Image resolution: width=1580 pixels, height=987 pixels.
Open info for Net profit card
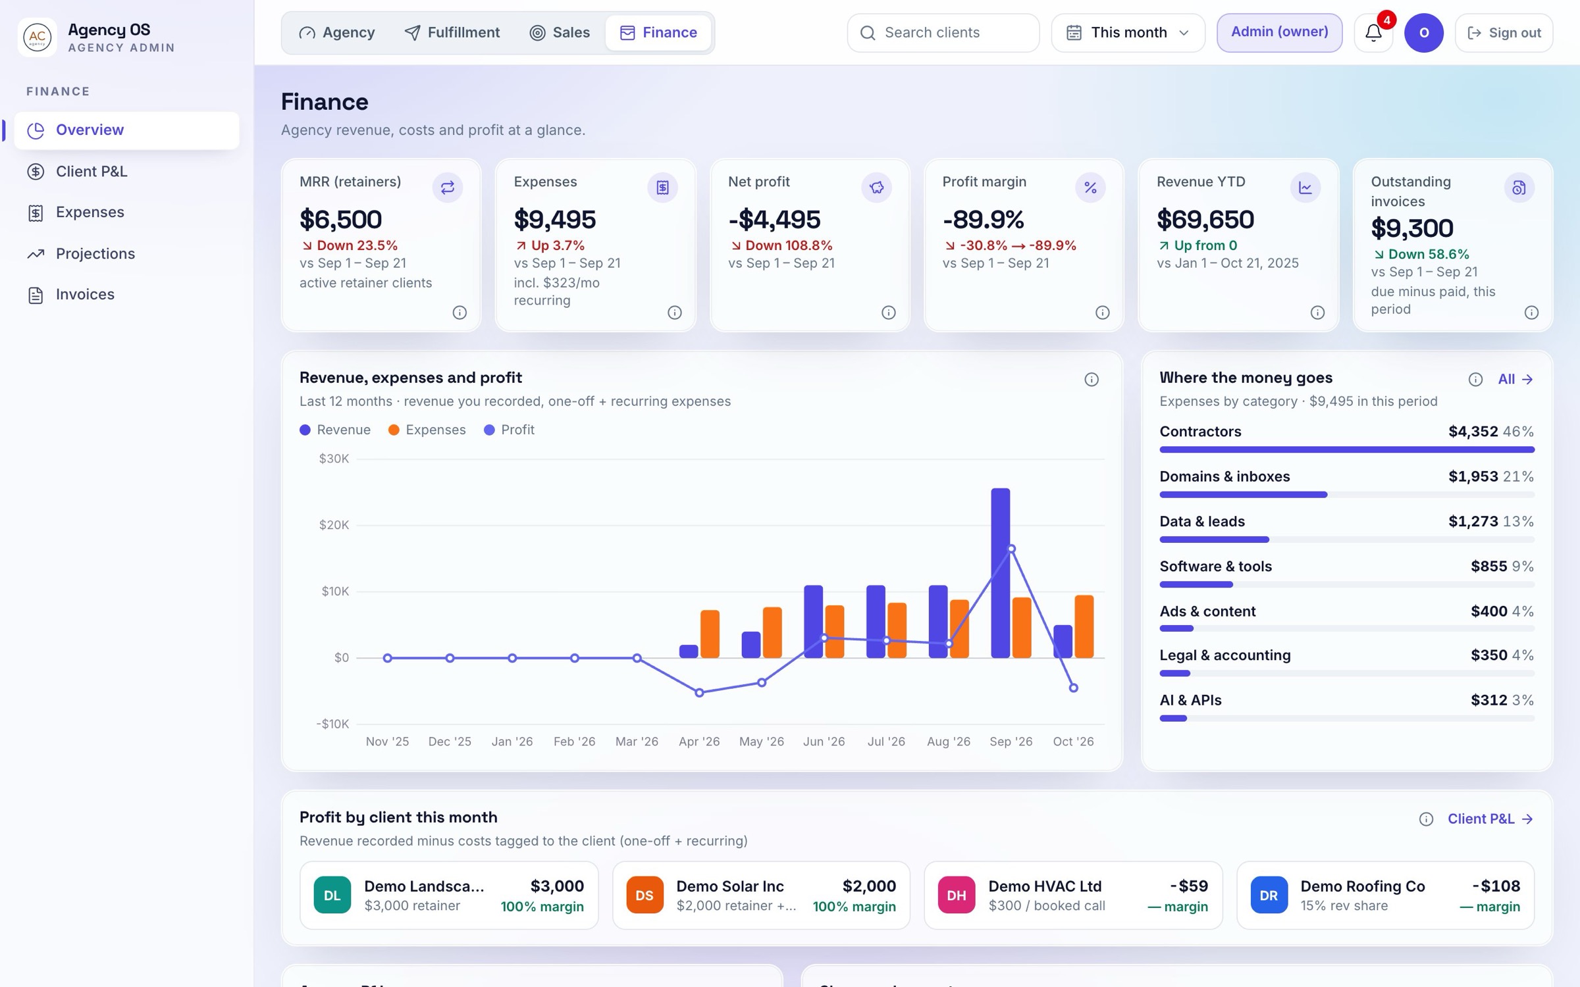tap(888, 313)
